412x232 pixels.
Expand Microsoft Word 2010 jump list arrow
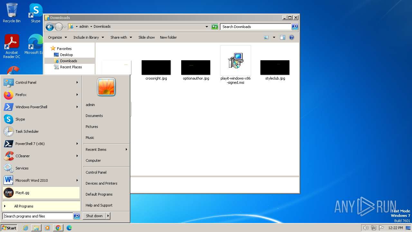77,180
